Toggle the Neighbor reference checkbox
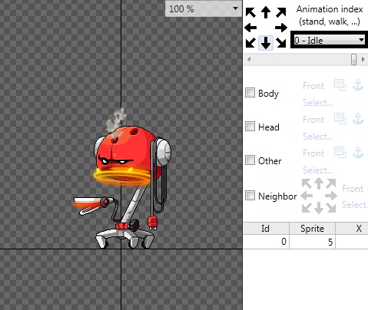Viewport: 368px width, 310px height. coord(250,196)
